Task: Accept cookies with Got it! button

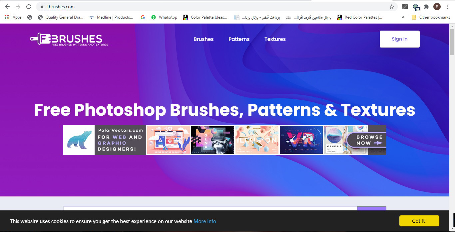Action: point(419,221)
